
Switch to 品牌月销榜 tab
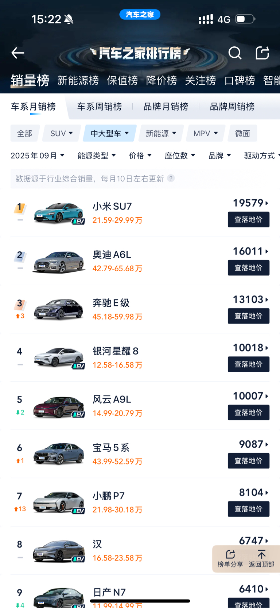(x=166, y=107)
